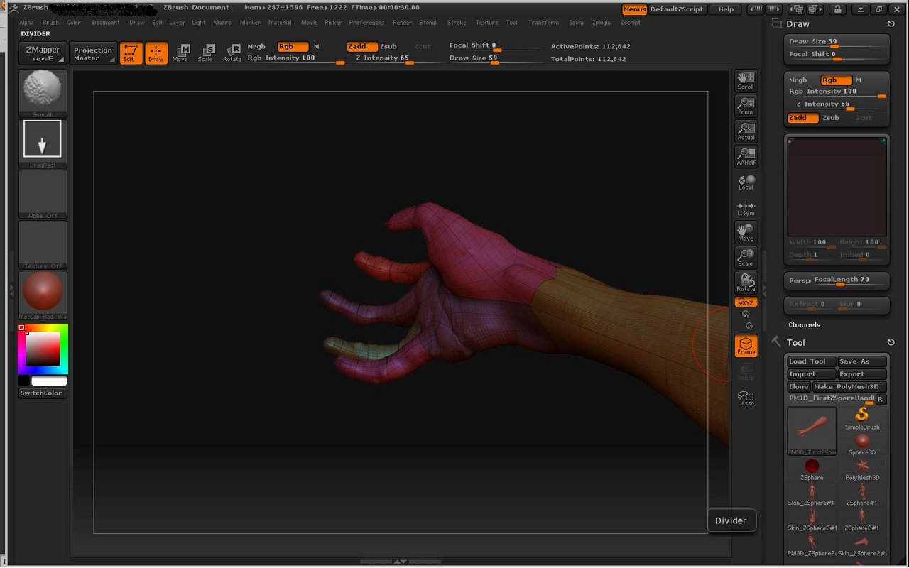Switch to AAHalf document view
Screen dimensions: 909x568
[746, 156]
